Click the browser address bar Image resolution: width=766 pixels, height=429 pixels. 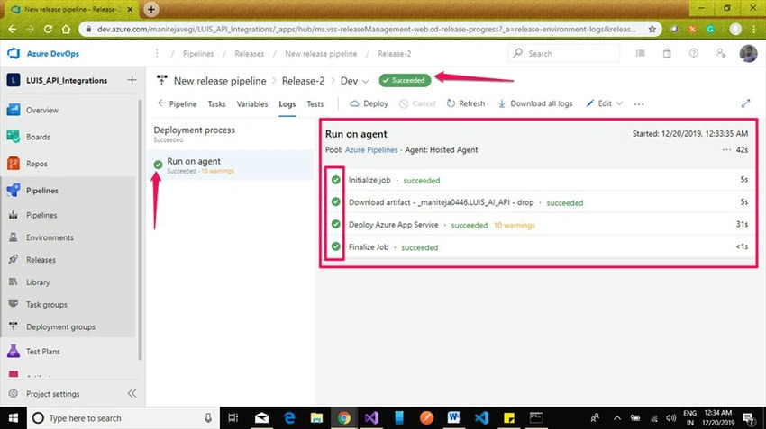367,30
